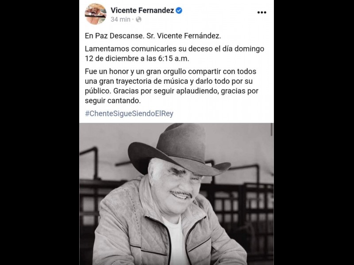Click the globe public audience icon

[139, 19]
